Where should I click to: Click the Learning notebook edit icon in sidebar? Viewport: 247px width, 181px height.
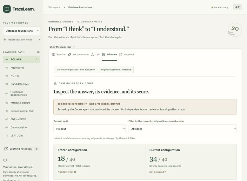point(6,149)
